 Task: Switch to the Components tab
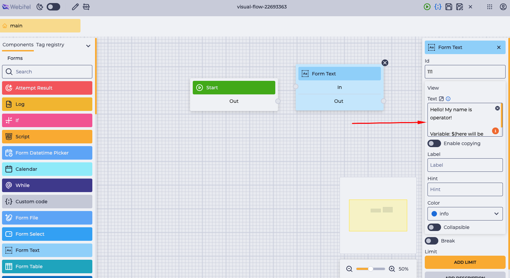click(x=18, y=45)
